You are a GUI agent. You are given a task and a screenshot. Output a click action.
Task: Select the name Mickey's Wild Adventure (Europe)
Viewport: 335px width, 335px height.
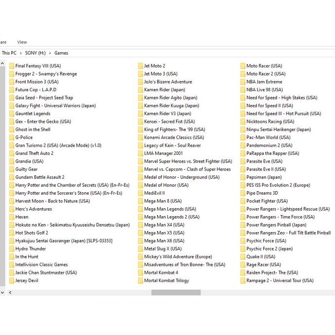pyautogui.click(x=178, y=257)
